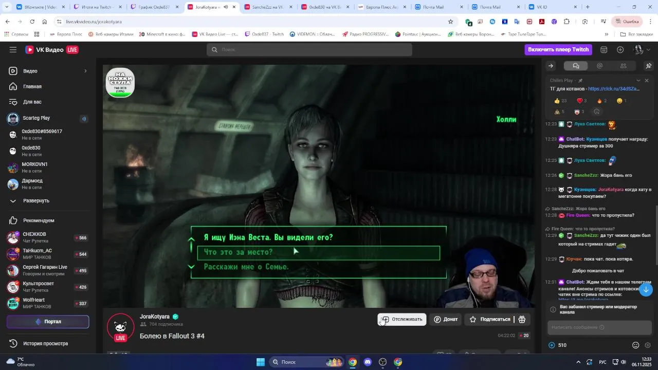Image resolution: width=658 pixels, height=370 pixels.
Task: Click the pin icon at chat top right
Action: tap(648, 66)
